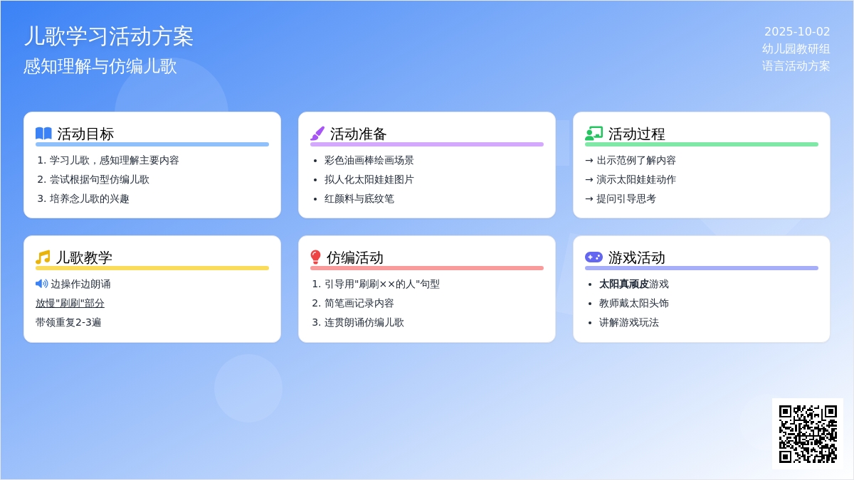
Task: Select the 拟人化太阳娃娃图片 bullet
Action: [x=369, y=179]
